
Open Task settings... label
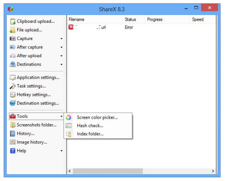point(31,86)
